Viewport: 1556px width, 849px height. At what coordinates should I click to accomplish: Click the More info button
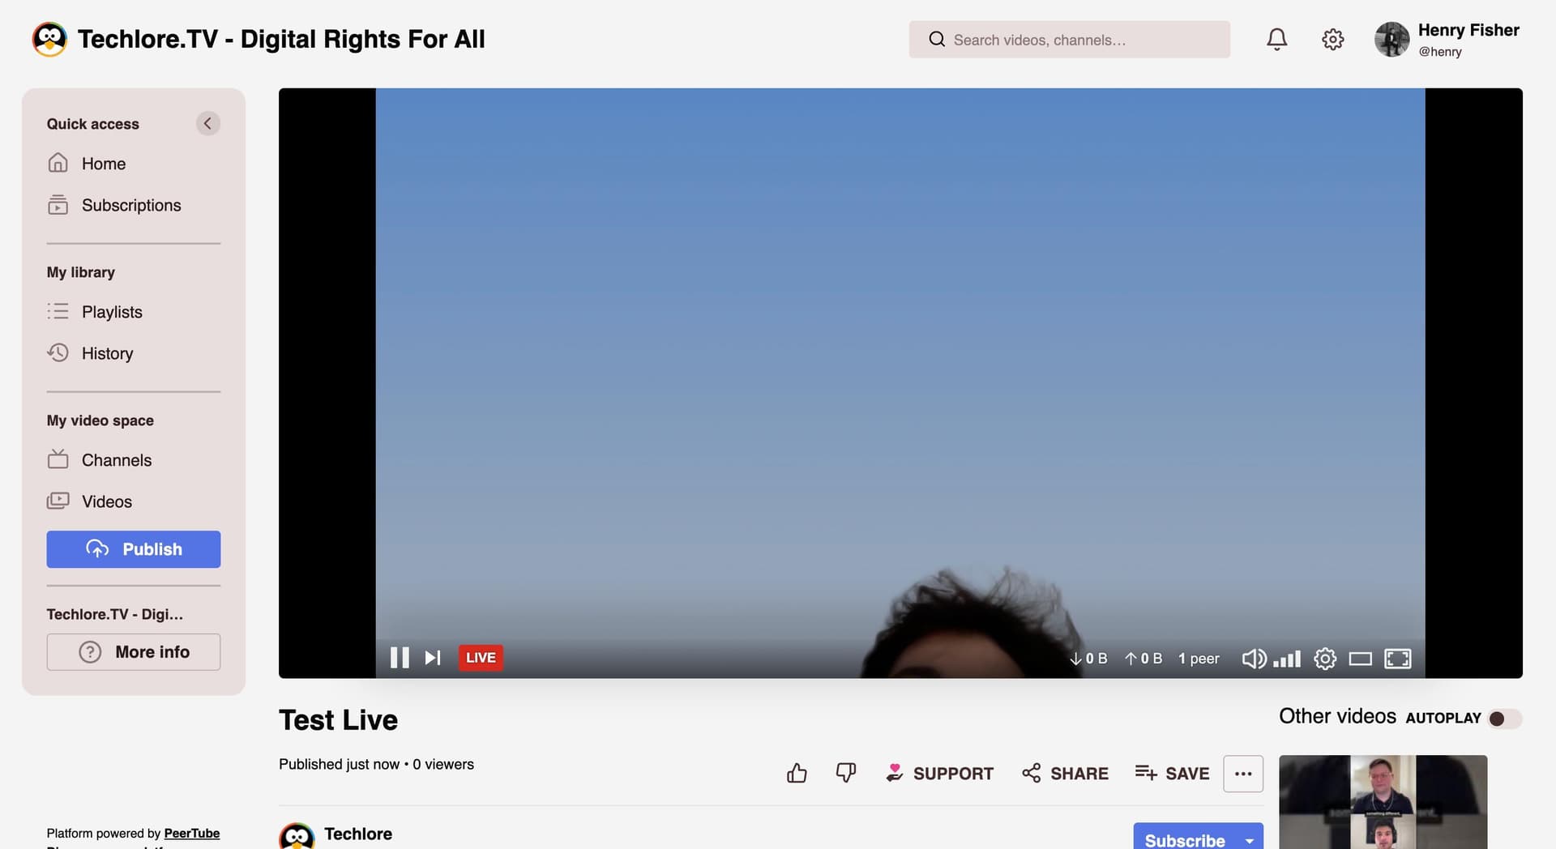pos(134,652)
